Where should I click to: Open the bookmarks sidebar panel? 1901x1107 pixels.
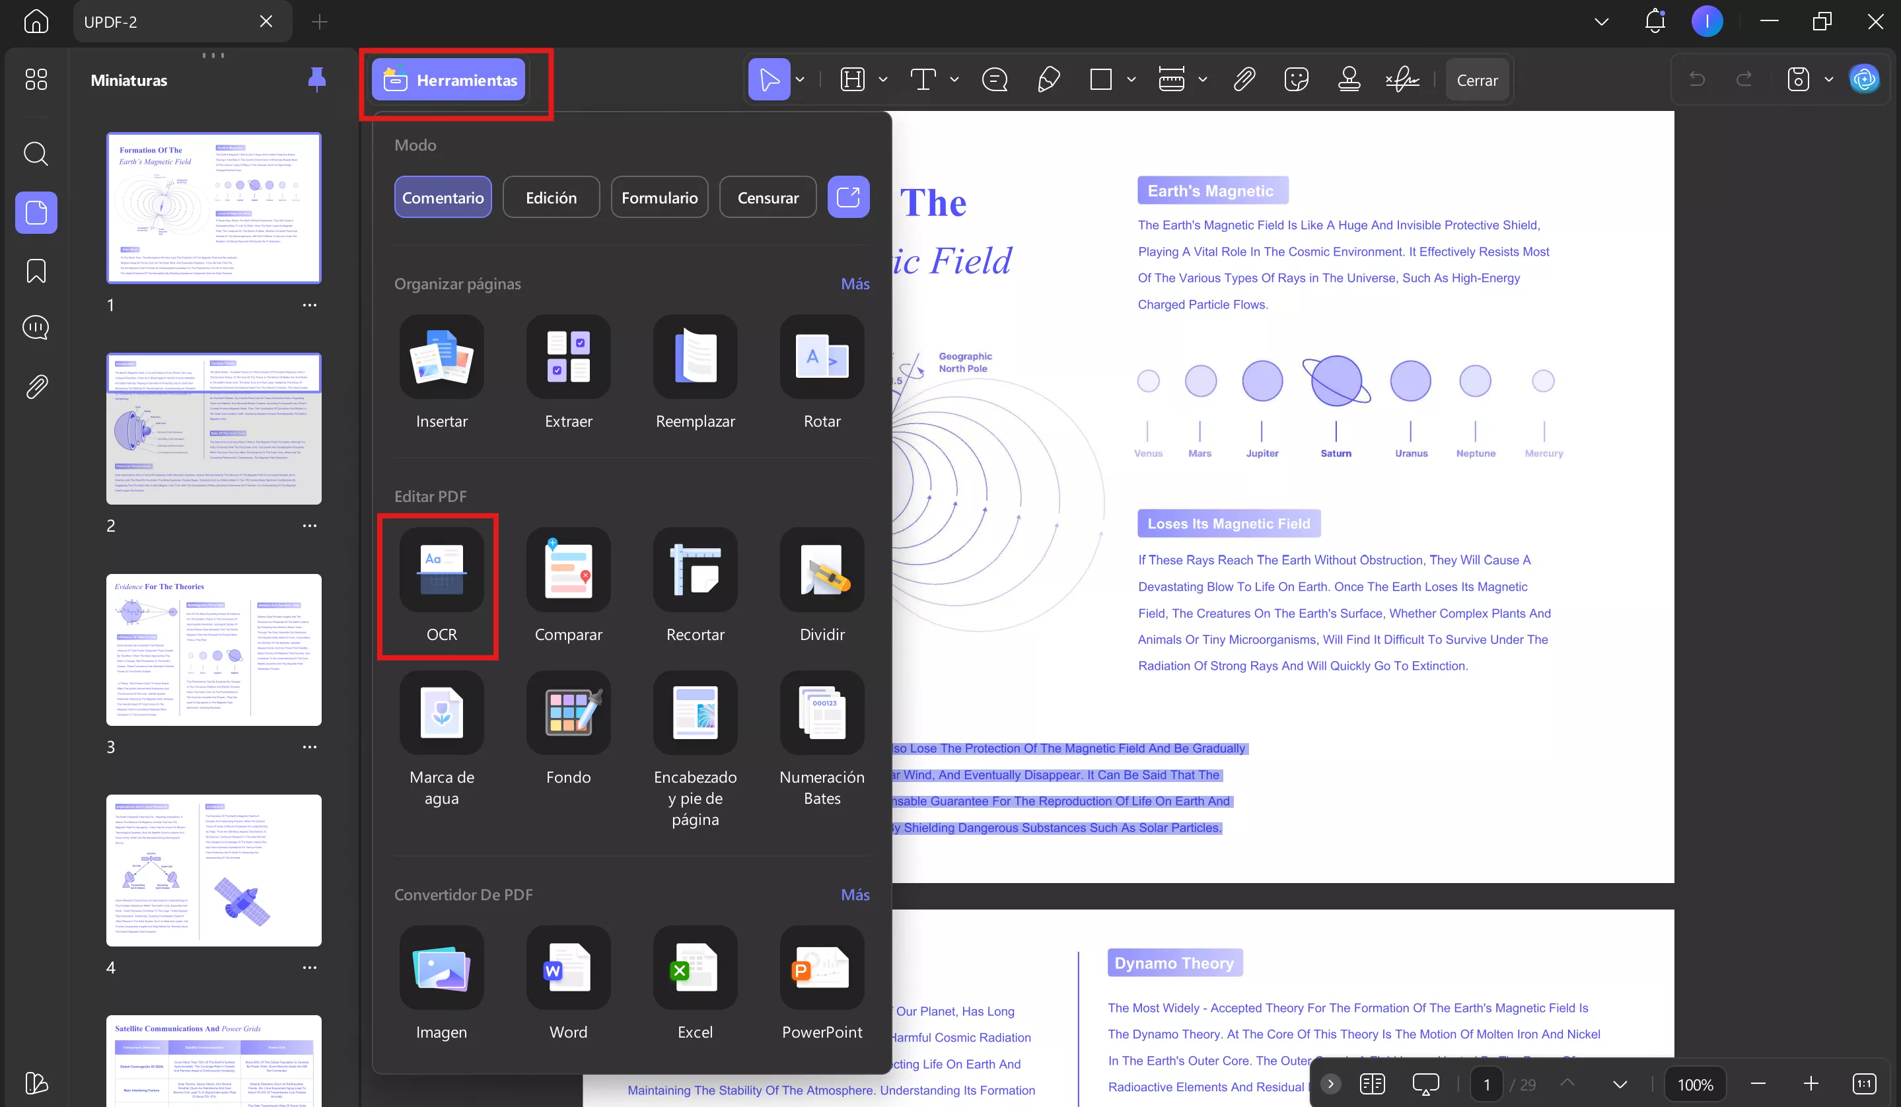pyautogui.click(x=36, y=271)
